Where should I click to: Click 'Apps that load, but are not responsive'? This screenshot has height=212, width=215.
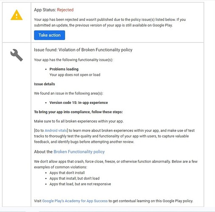(80, 184)
